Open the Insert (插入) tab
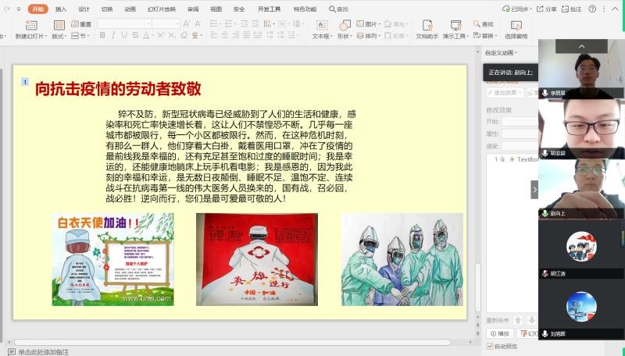 (x=61, y=9)
